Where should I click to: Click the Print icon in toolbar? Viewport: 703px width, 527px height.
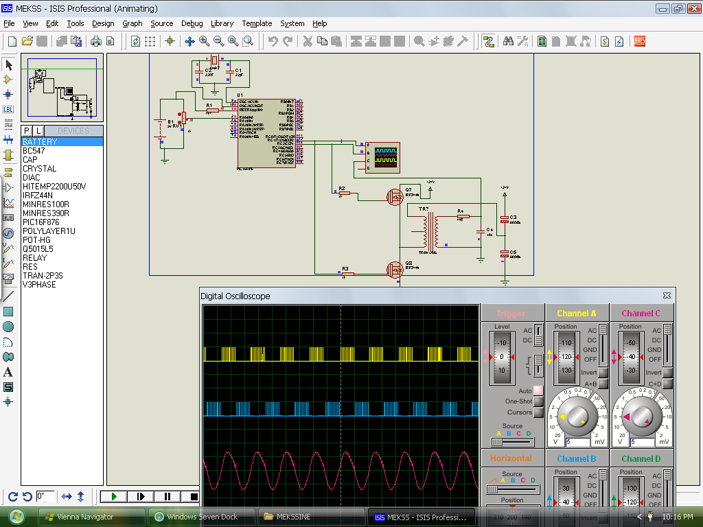tap(95, 41)
